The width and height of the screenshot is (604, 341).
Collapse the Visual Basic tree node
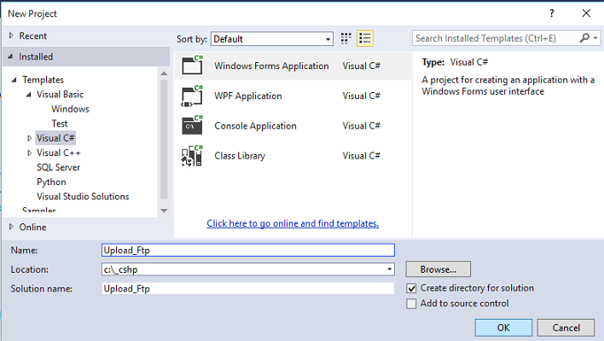point(28,95)
